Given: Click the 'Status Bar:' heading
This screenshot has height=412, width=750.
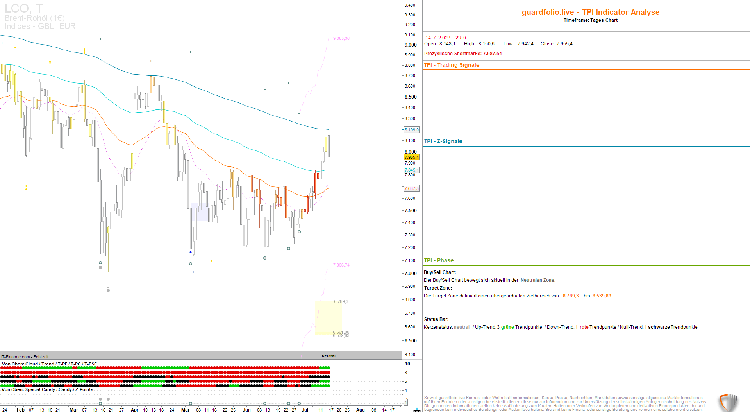Looking at the screenshot, I should coord(436,319).
